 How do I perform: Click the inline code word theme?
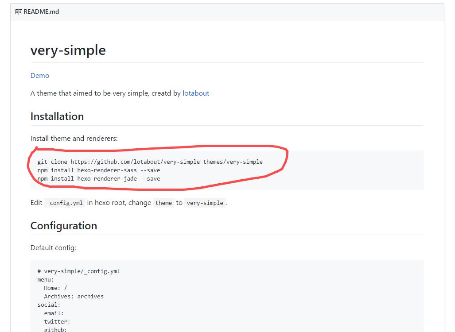click(163, 203)
